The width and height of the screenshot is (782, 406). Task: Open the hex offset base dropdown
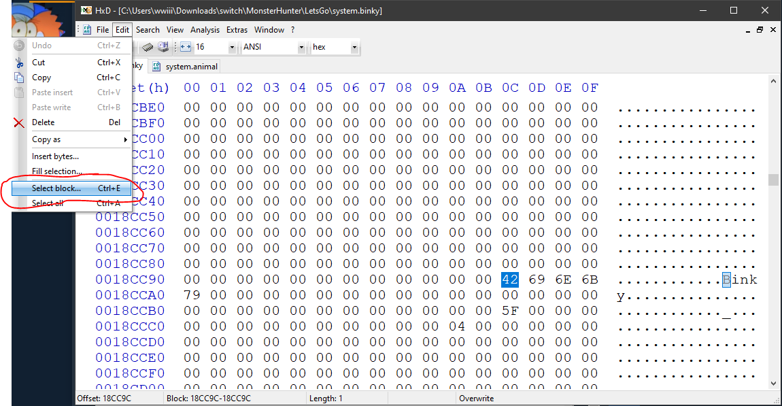click(x=354, y=48)
